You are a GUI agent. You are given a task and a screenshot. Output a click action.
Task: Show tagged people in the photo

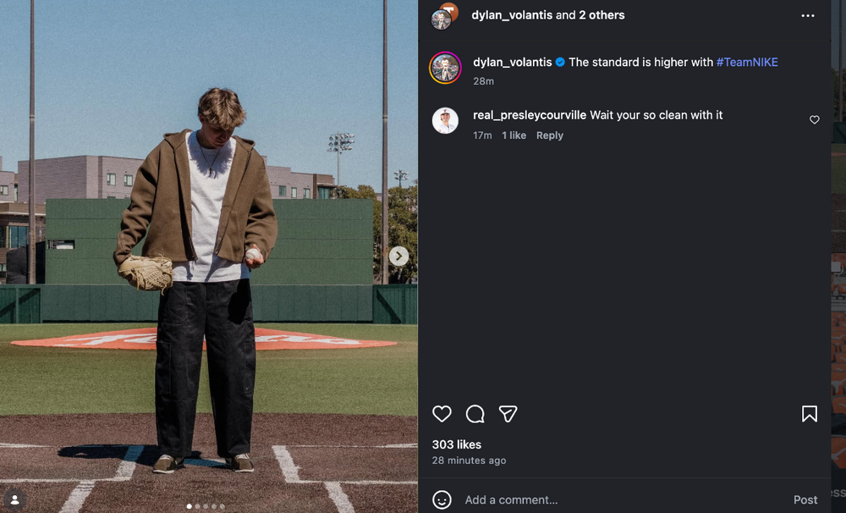click(14, 499)
